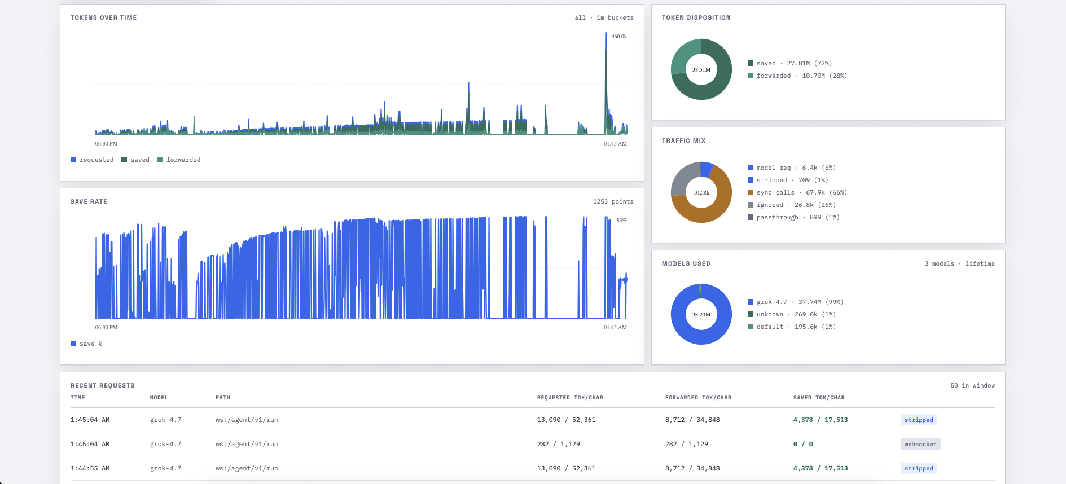Click the stripped badge on 1:45:04 AM row

(919, 420)
